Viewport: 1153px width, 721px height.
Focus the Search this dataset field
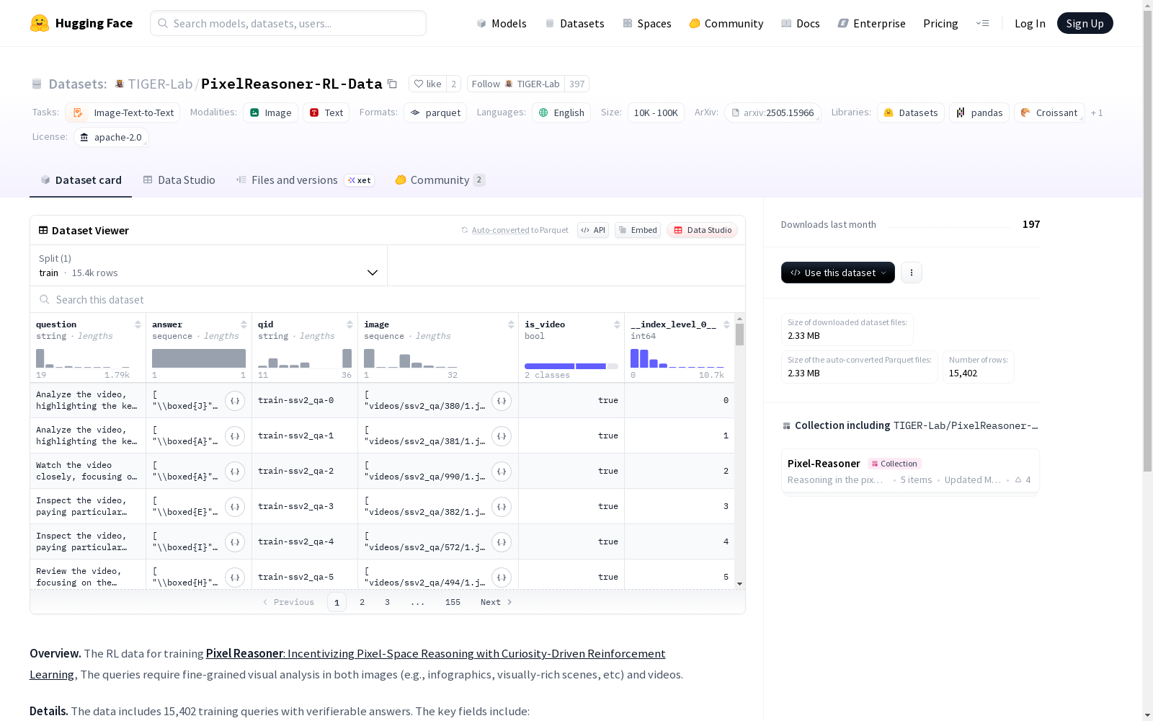click(x=388, y=299)
